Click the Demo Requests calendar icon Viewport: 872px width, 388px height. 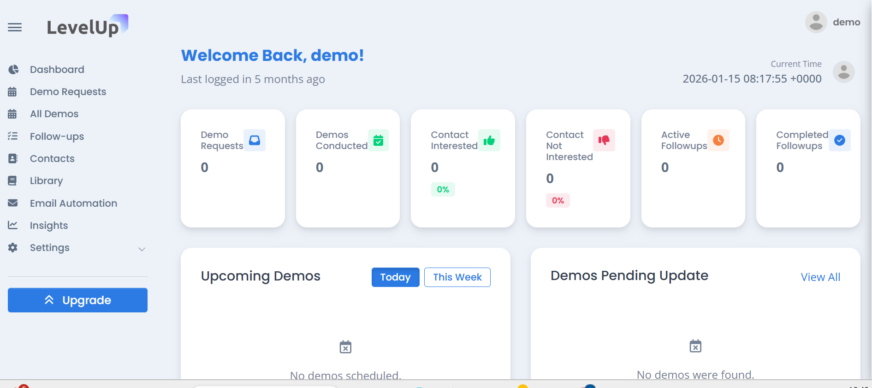click(x=12, y=92)
